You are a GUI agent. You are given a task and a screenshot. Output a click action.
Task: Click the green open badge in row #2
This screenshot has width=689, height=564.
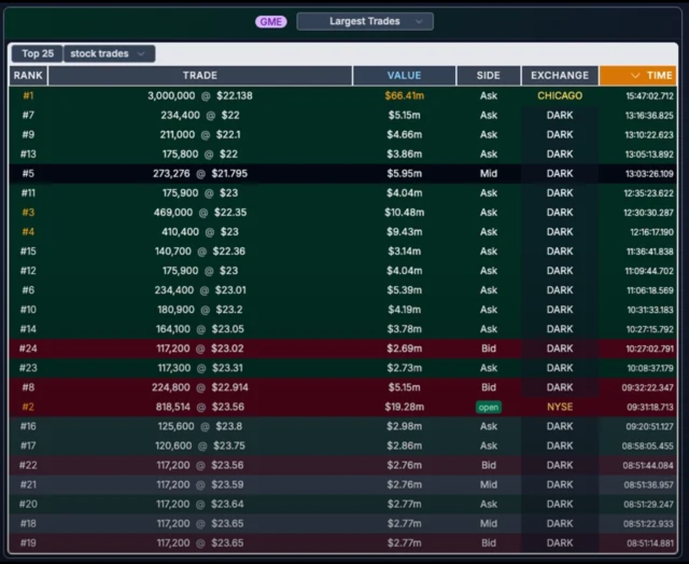pos(489,407)
